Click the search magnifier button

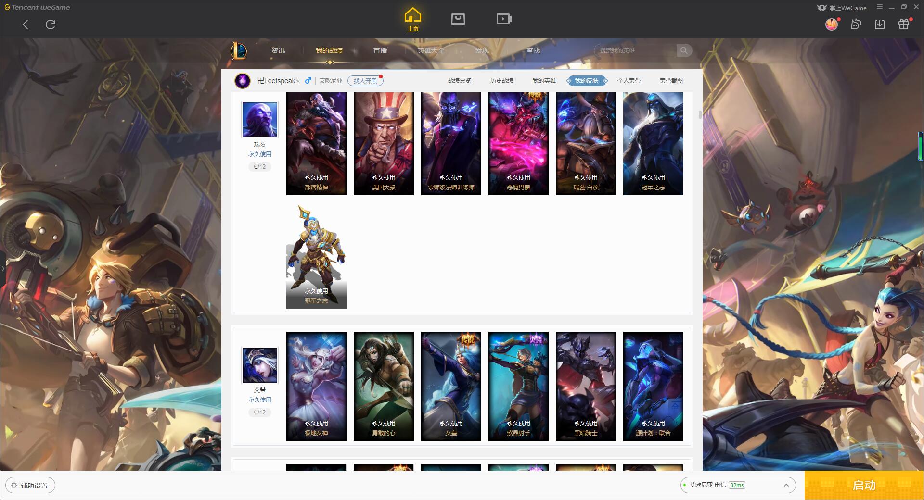684,50
